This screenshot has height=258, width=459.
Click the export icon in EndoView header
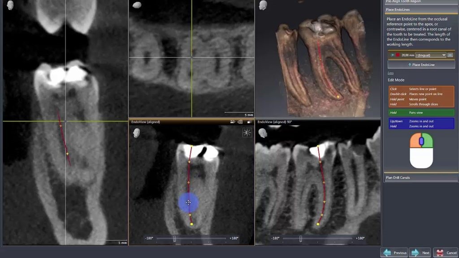point(240,121)
